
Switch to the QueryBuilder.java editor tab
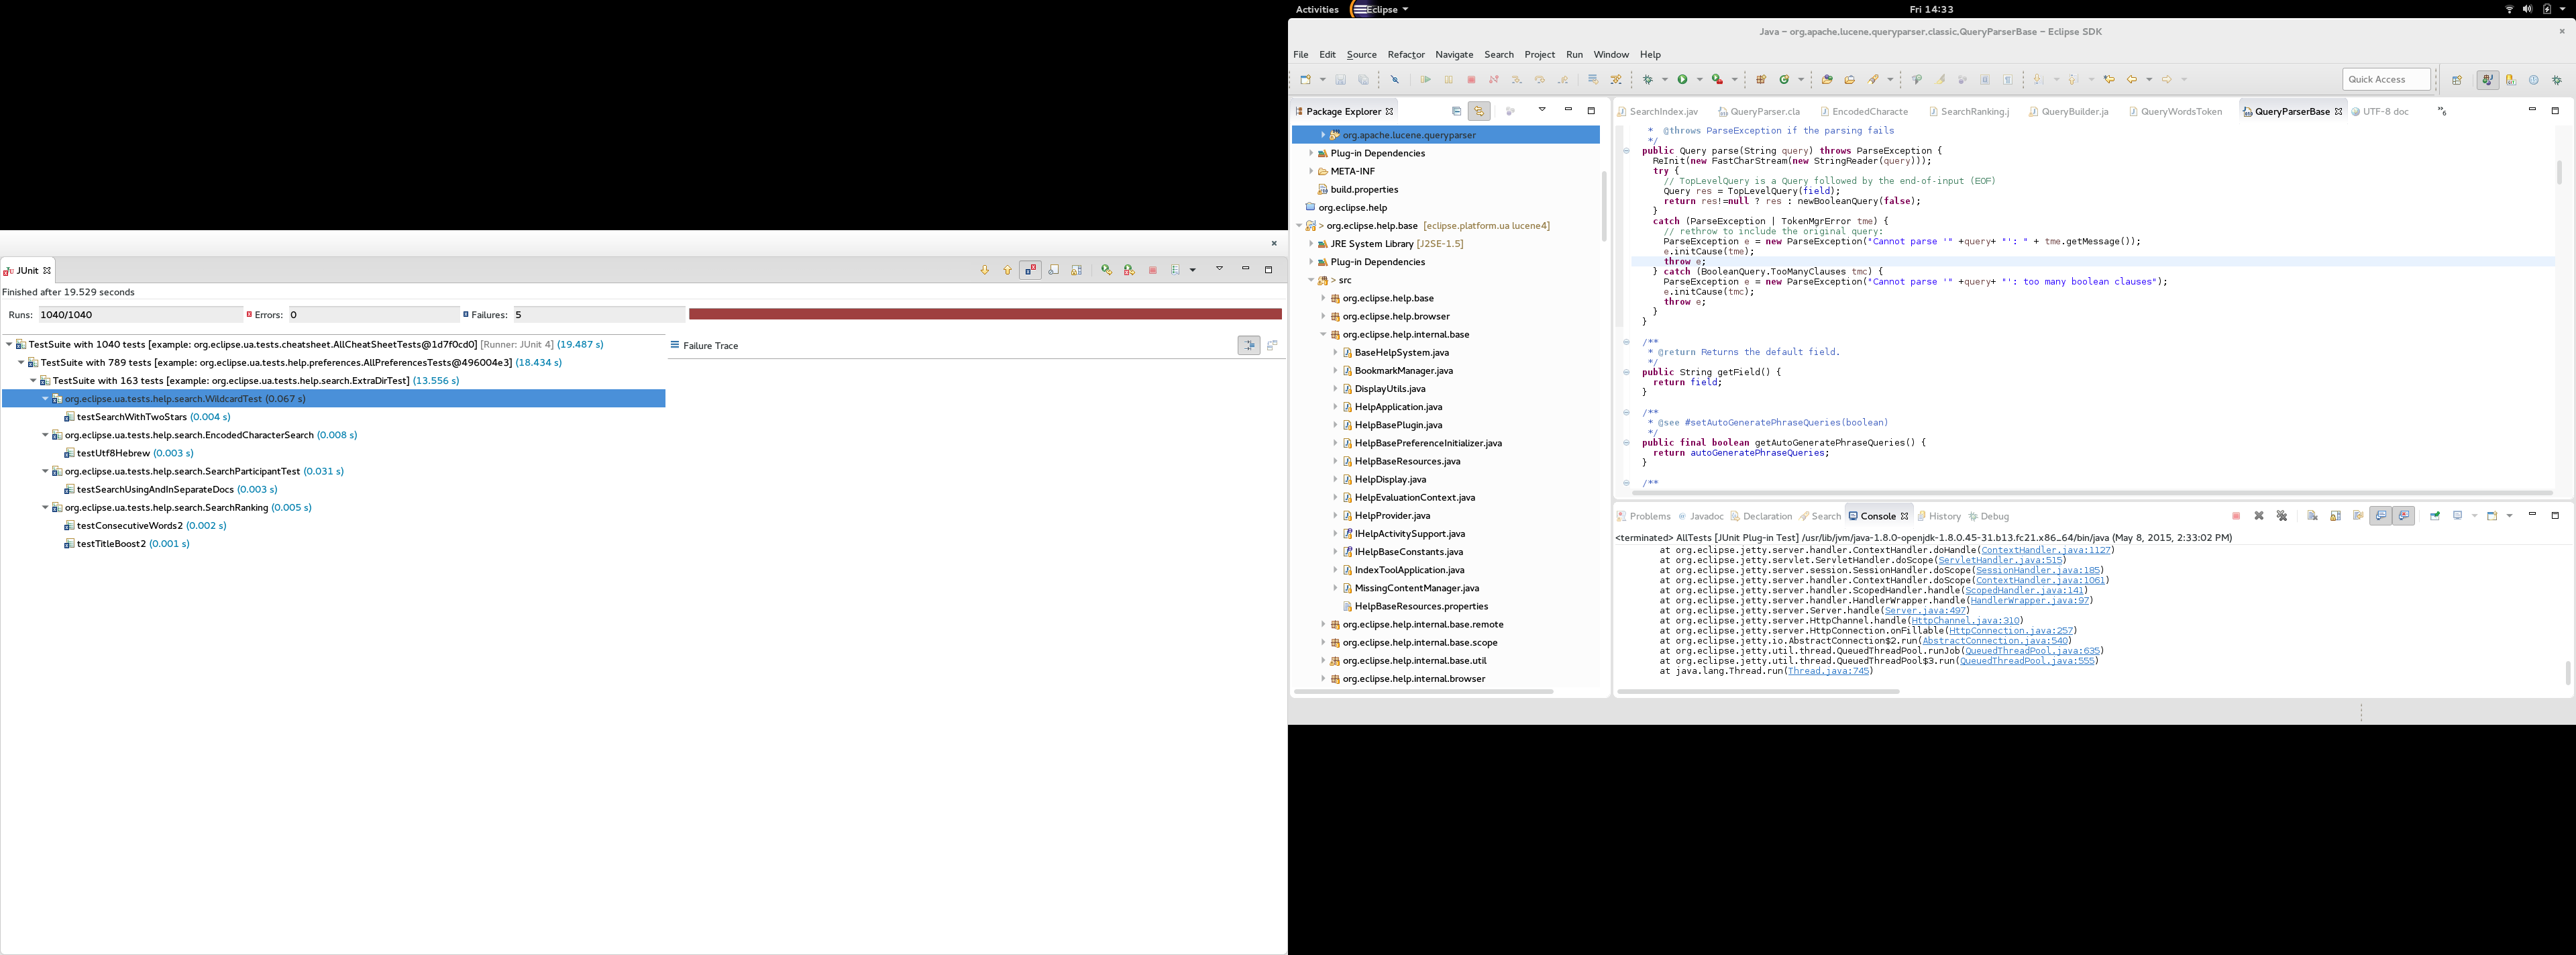click(2069, 112)
